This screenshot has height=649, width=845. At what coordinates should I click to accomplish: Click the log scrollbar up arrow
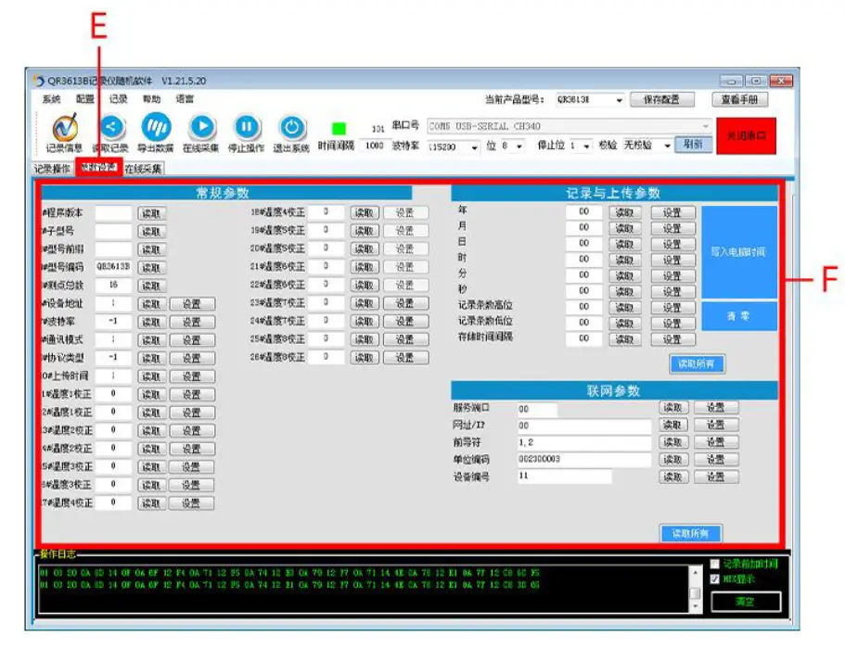pos(695,573)
